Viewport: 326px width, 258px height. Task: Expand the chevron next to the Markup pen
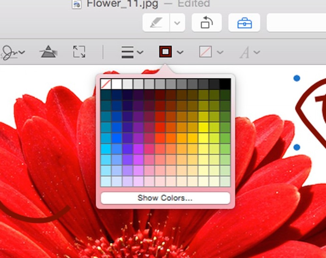tap(177, 23)
